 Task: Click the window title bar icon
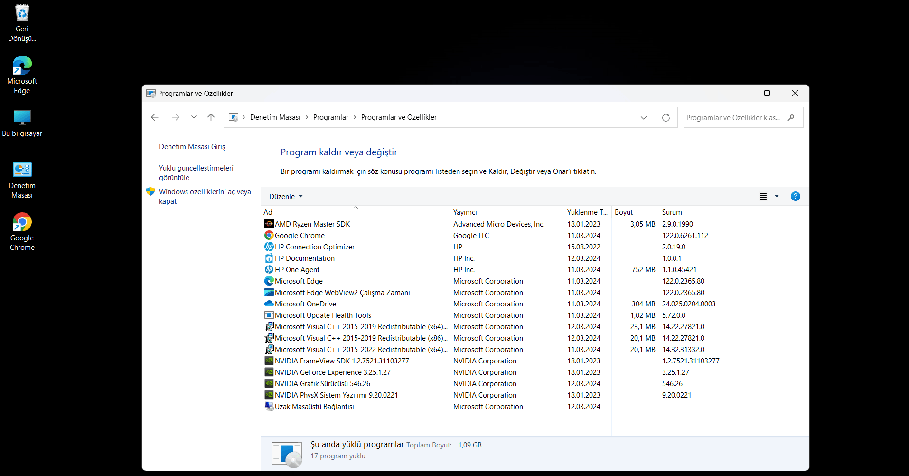151,93
